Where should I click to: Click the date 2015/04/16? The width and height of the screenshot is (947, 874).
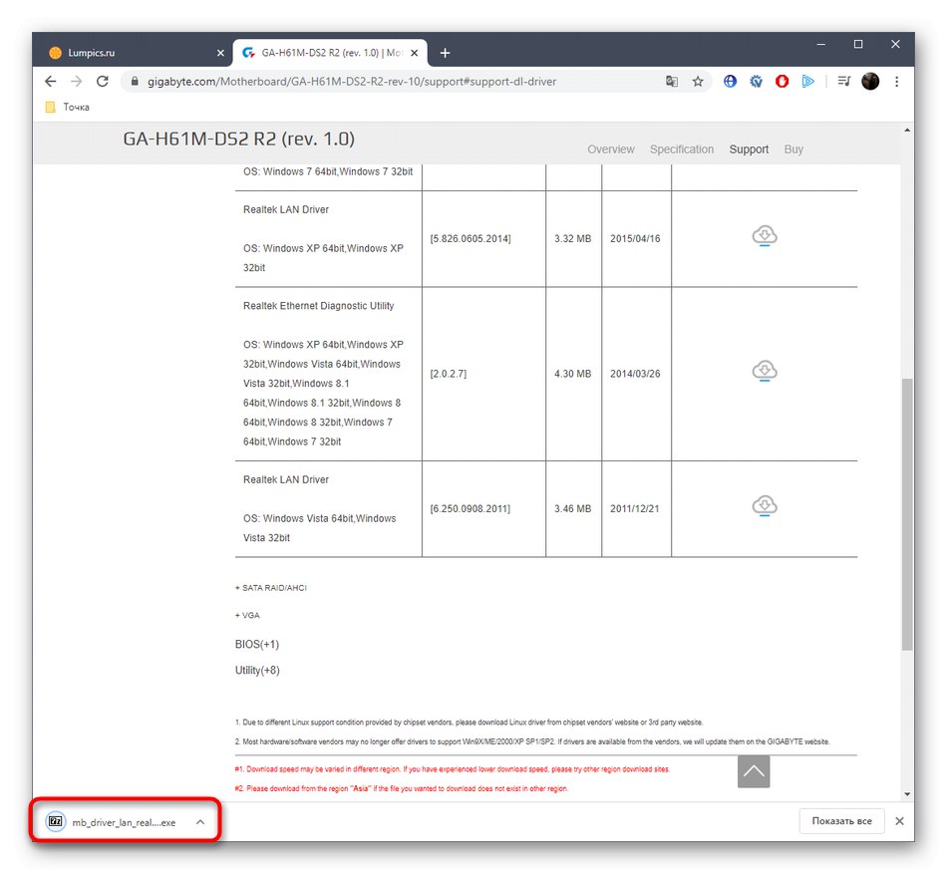tap(635, 239)
